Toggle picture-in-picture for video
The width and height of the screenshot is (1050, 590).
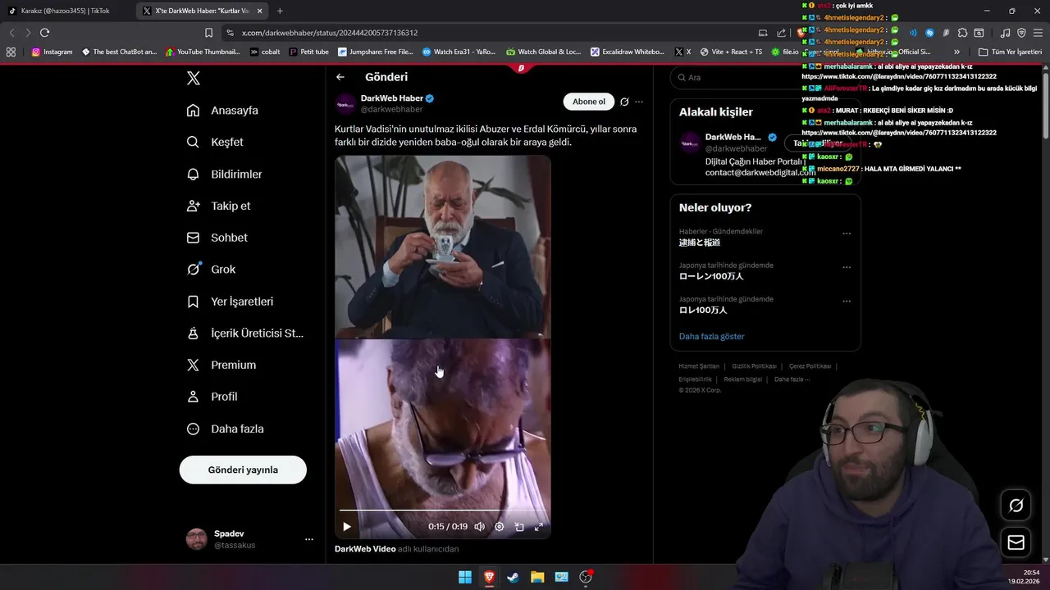[519, 527]
